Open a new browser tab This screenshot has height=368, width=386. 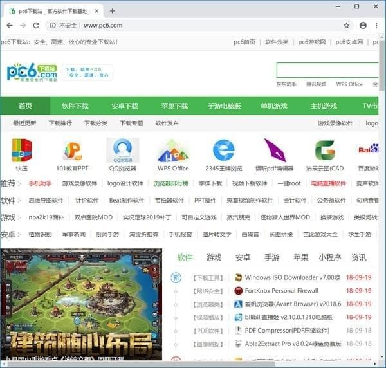click(112, 10)
